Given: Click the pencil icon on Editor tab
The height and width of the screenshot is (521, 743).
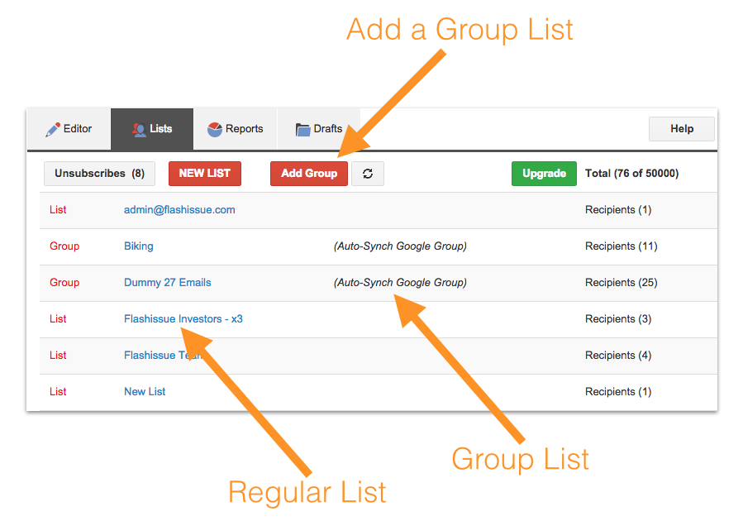Looking at the screenshot, I should (x=53, y=130).
